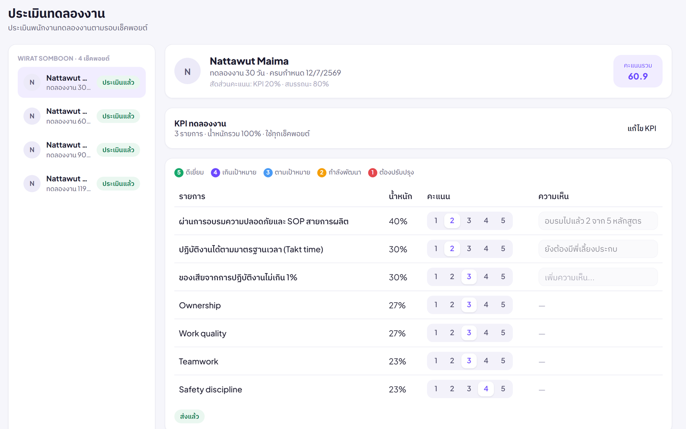Rate Work quality with score 5

coord(503,333)
